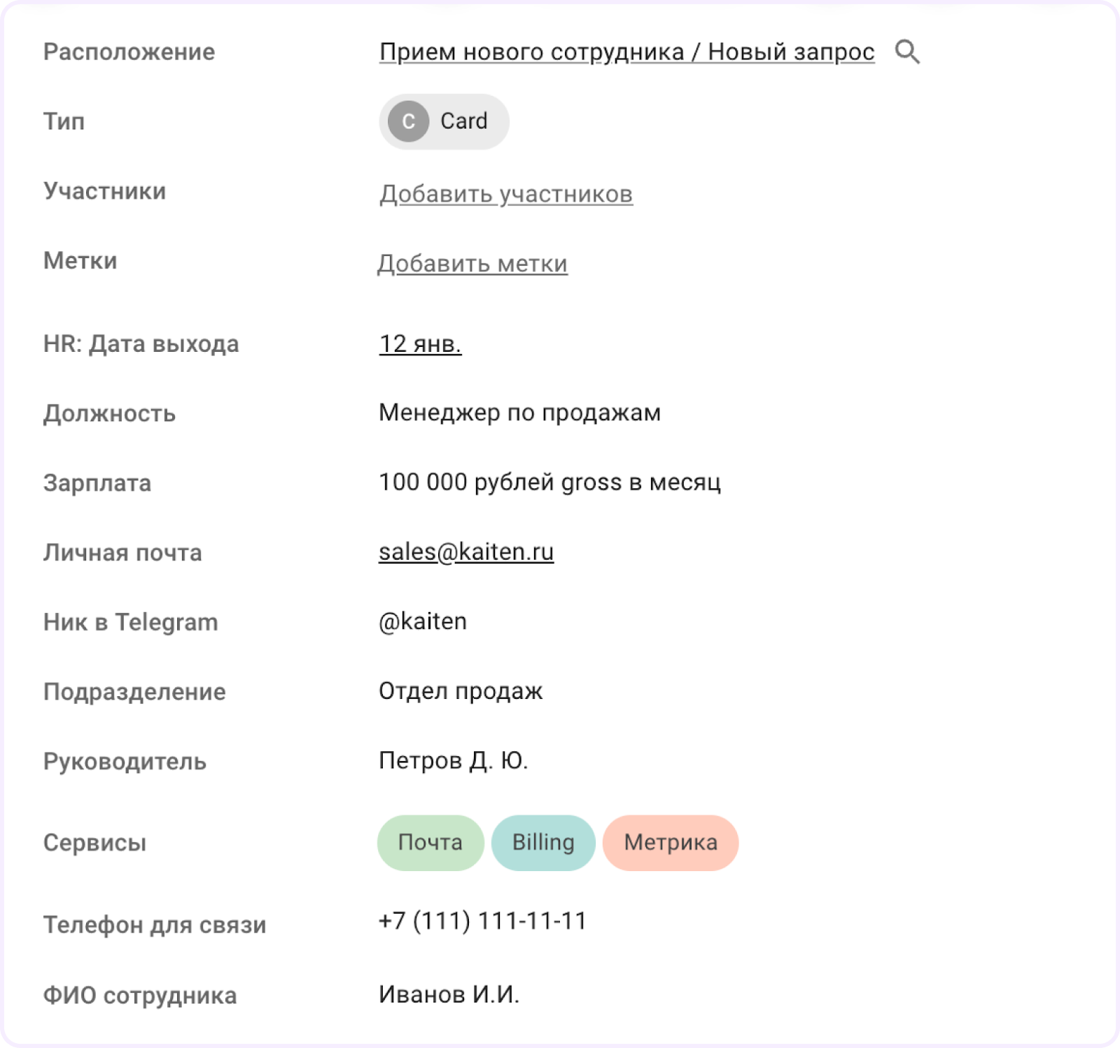Edit Отдел продаж department value

[x=461, y=691]
